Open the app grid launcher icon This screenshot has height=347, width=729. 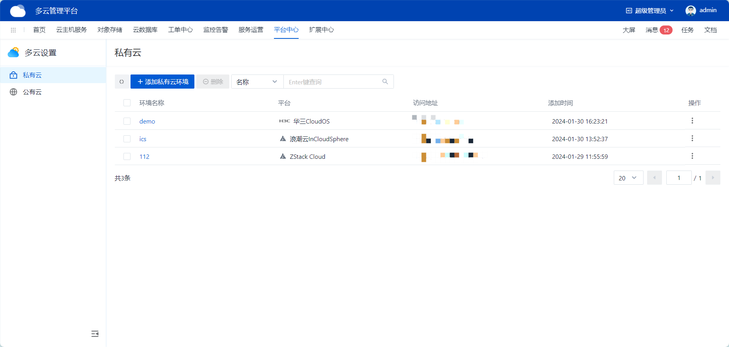click(x=13, y=30)
